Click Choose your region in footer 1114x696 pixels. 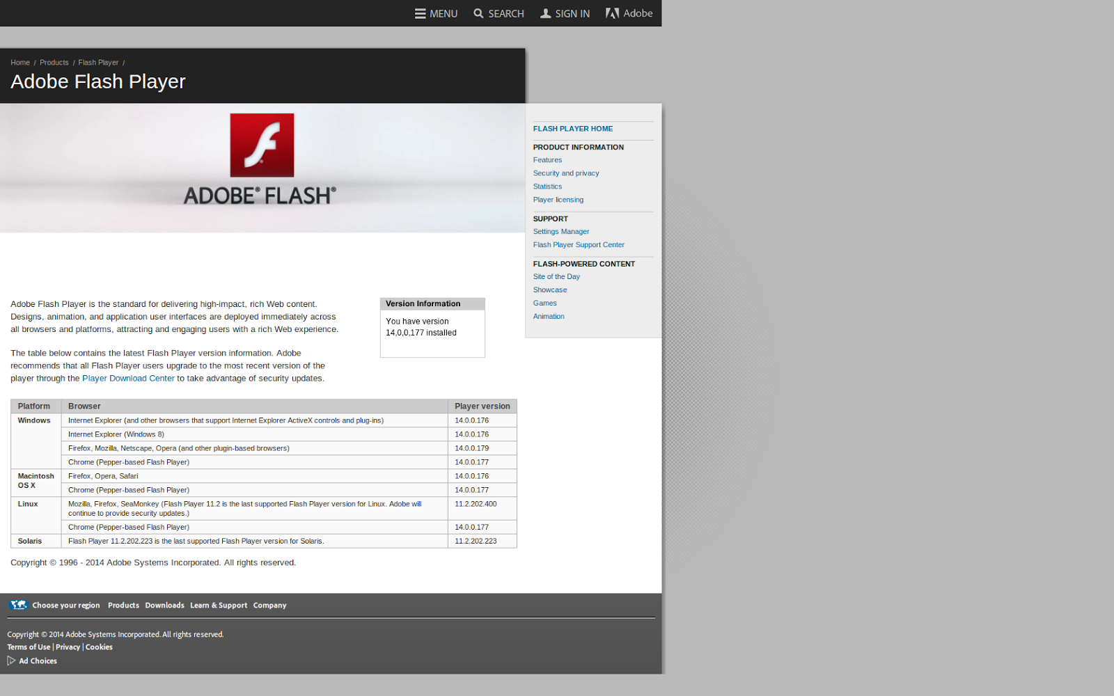66,606
